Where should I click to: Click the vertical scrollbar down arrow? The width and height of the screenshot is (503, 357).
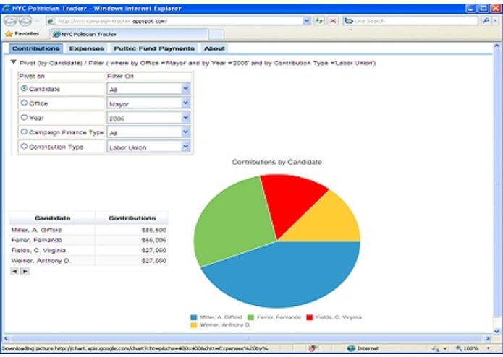(497, 332)
